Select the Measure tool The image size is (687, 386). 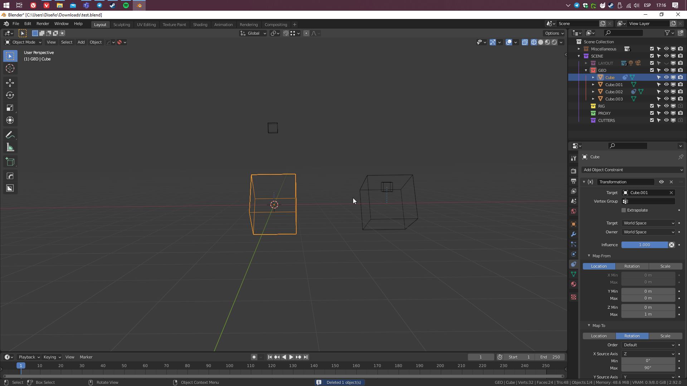[10, 148]
